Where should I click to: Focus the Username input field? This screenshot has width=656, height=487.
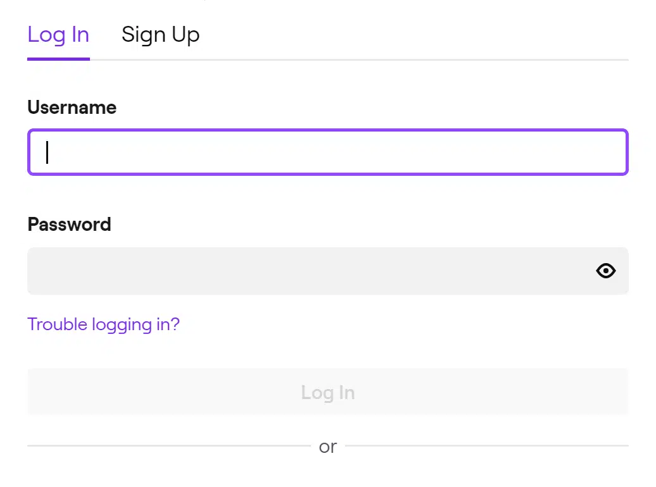click(327, 152)
